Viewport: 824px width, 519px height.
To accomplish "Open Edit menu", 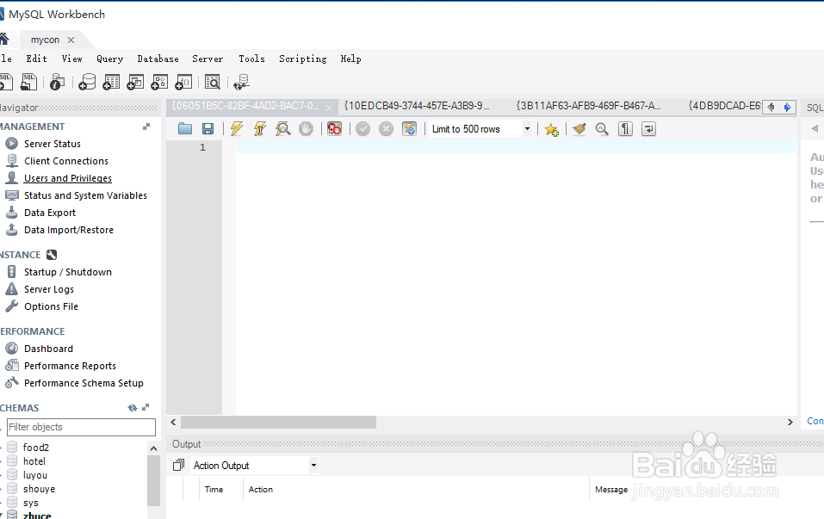I will (x=37, y=59).
